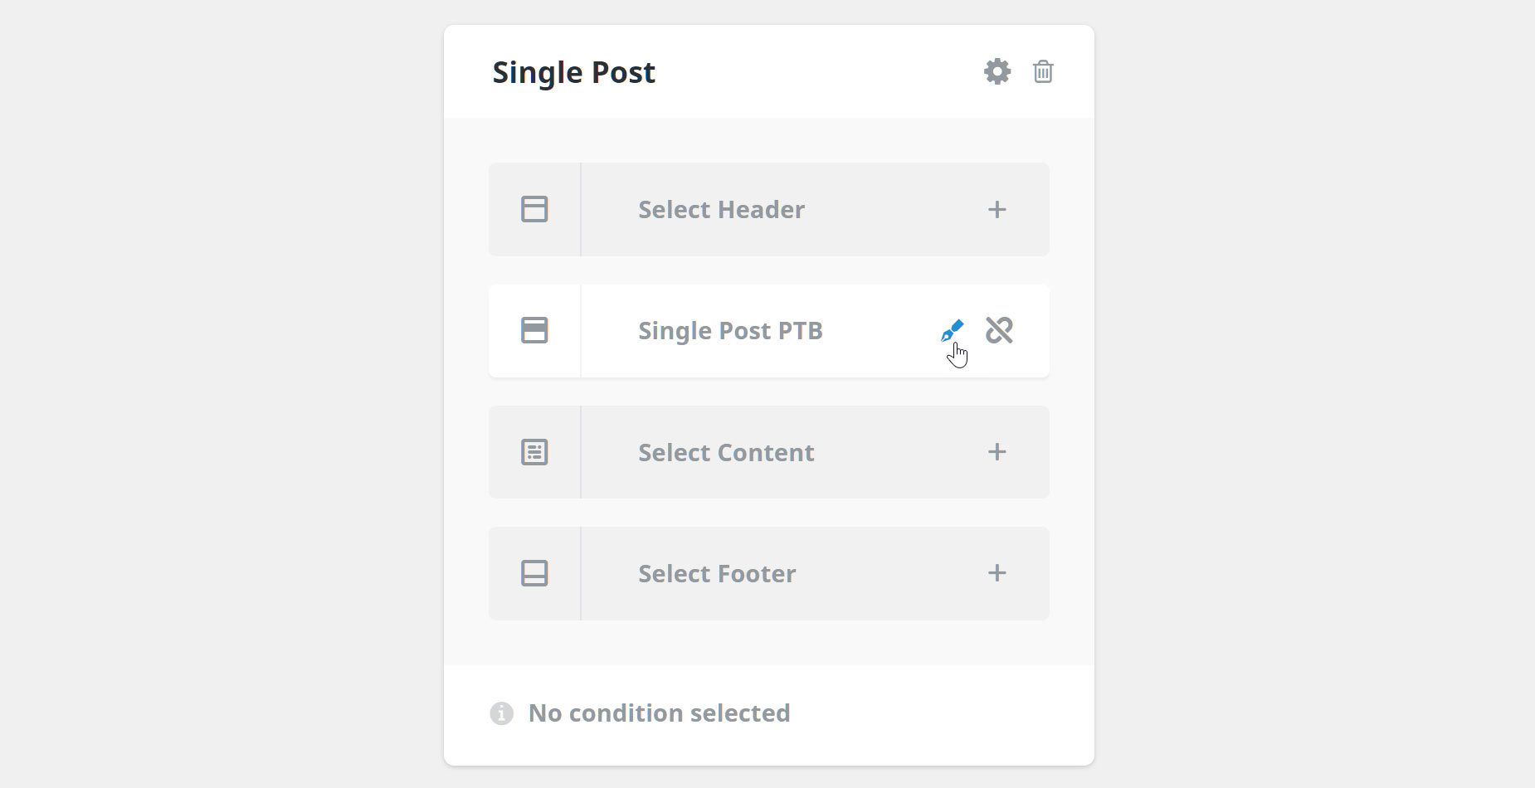Click the content layout icon
The height and width of the screenshot is (788, 1535).
point(534,452)
